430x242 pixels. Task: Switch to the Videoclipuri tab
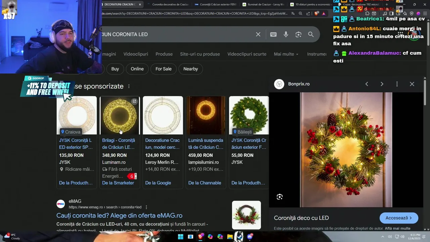136,54
